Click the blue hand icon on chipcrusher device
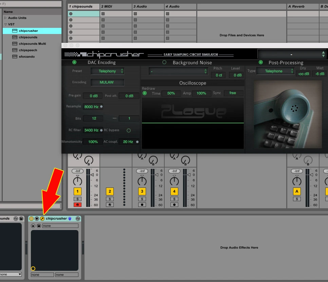This screenshot has height=282, width=328. point(69,218)
